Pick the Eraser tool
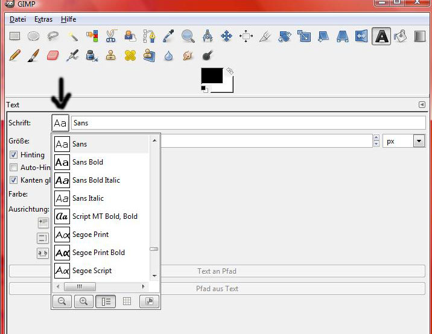The width and height of the screenshot is (432, 334). (52, 56)
